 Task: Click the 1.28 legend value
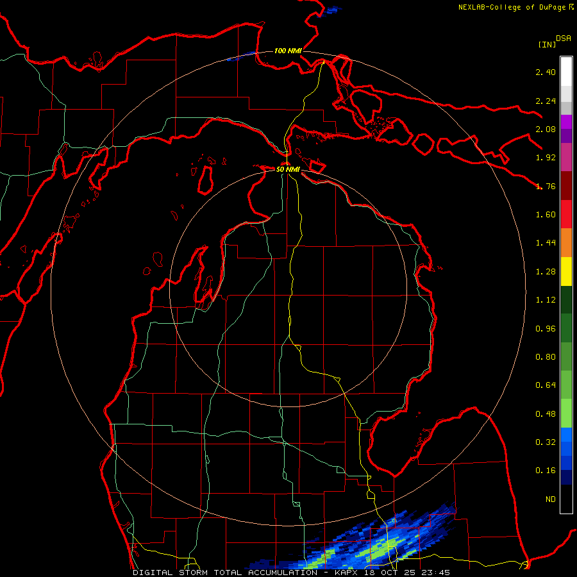click(546, 272)
